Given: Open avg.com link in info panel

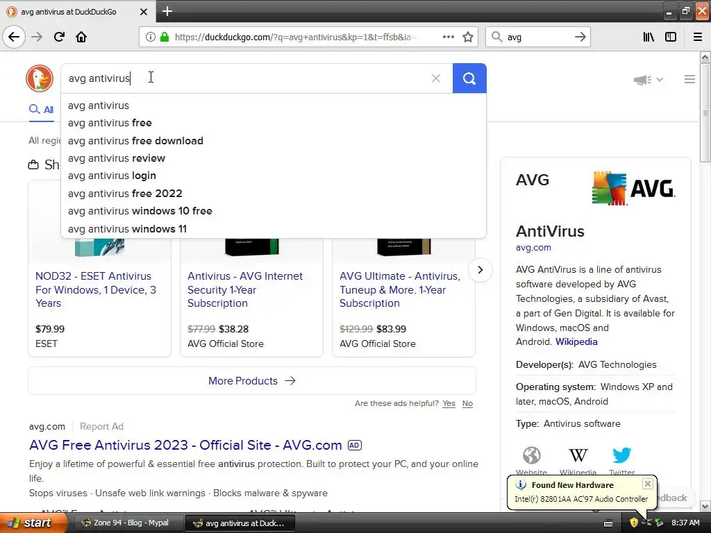Looking at the screenshot, I should 533,248.
